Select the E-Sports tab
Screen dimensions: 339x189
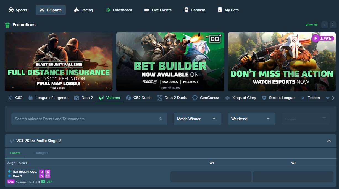[x=51, y=10]
